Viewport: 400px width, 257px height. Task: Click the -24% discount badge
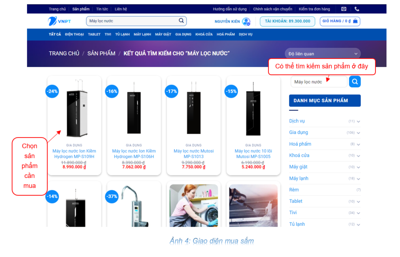click(x=52, y=92)
